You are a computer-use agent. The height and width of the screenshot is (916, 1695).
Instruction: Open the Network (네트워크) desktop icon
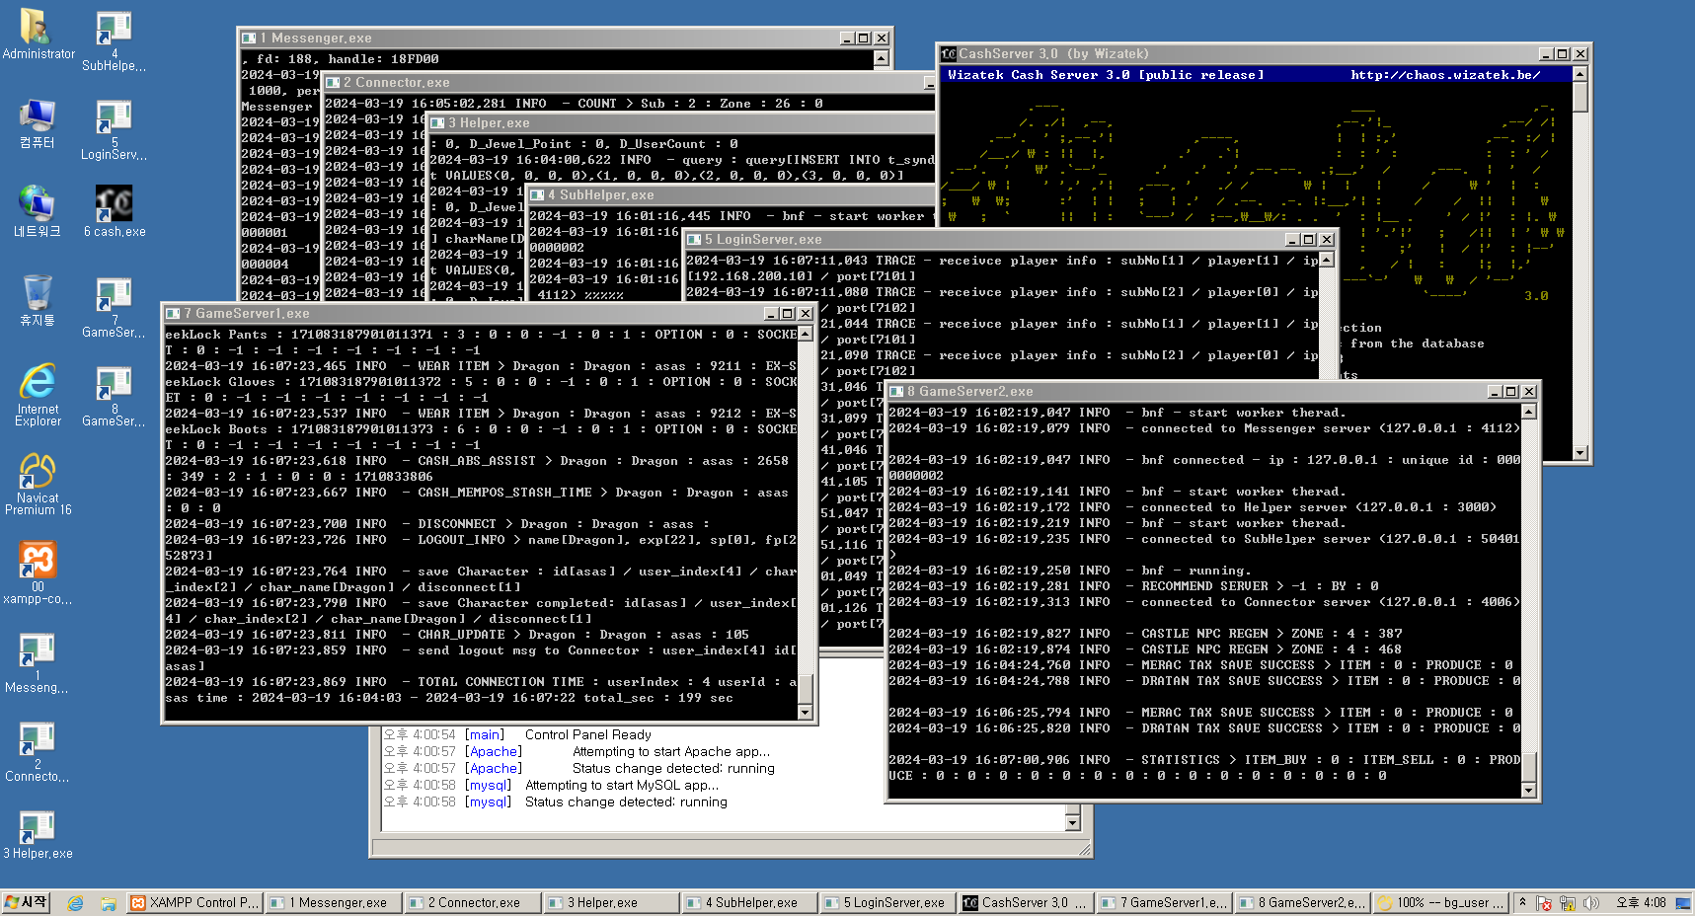38,205
